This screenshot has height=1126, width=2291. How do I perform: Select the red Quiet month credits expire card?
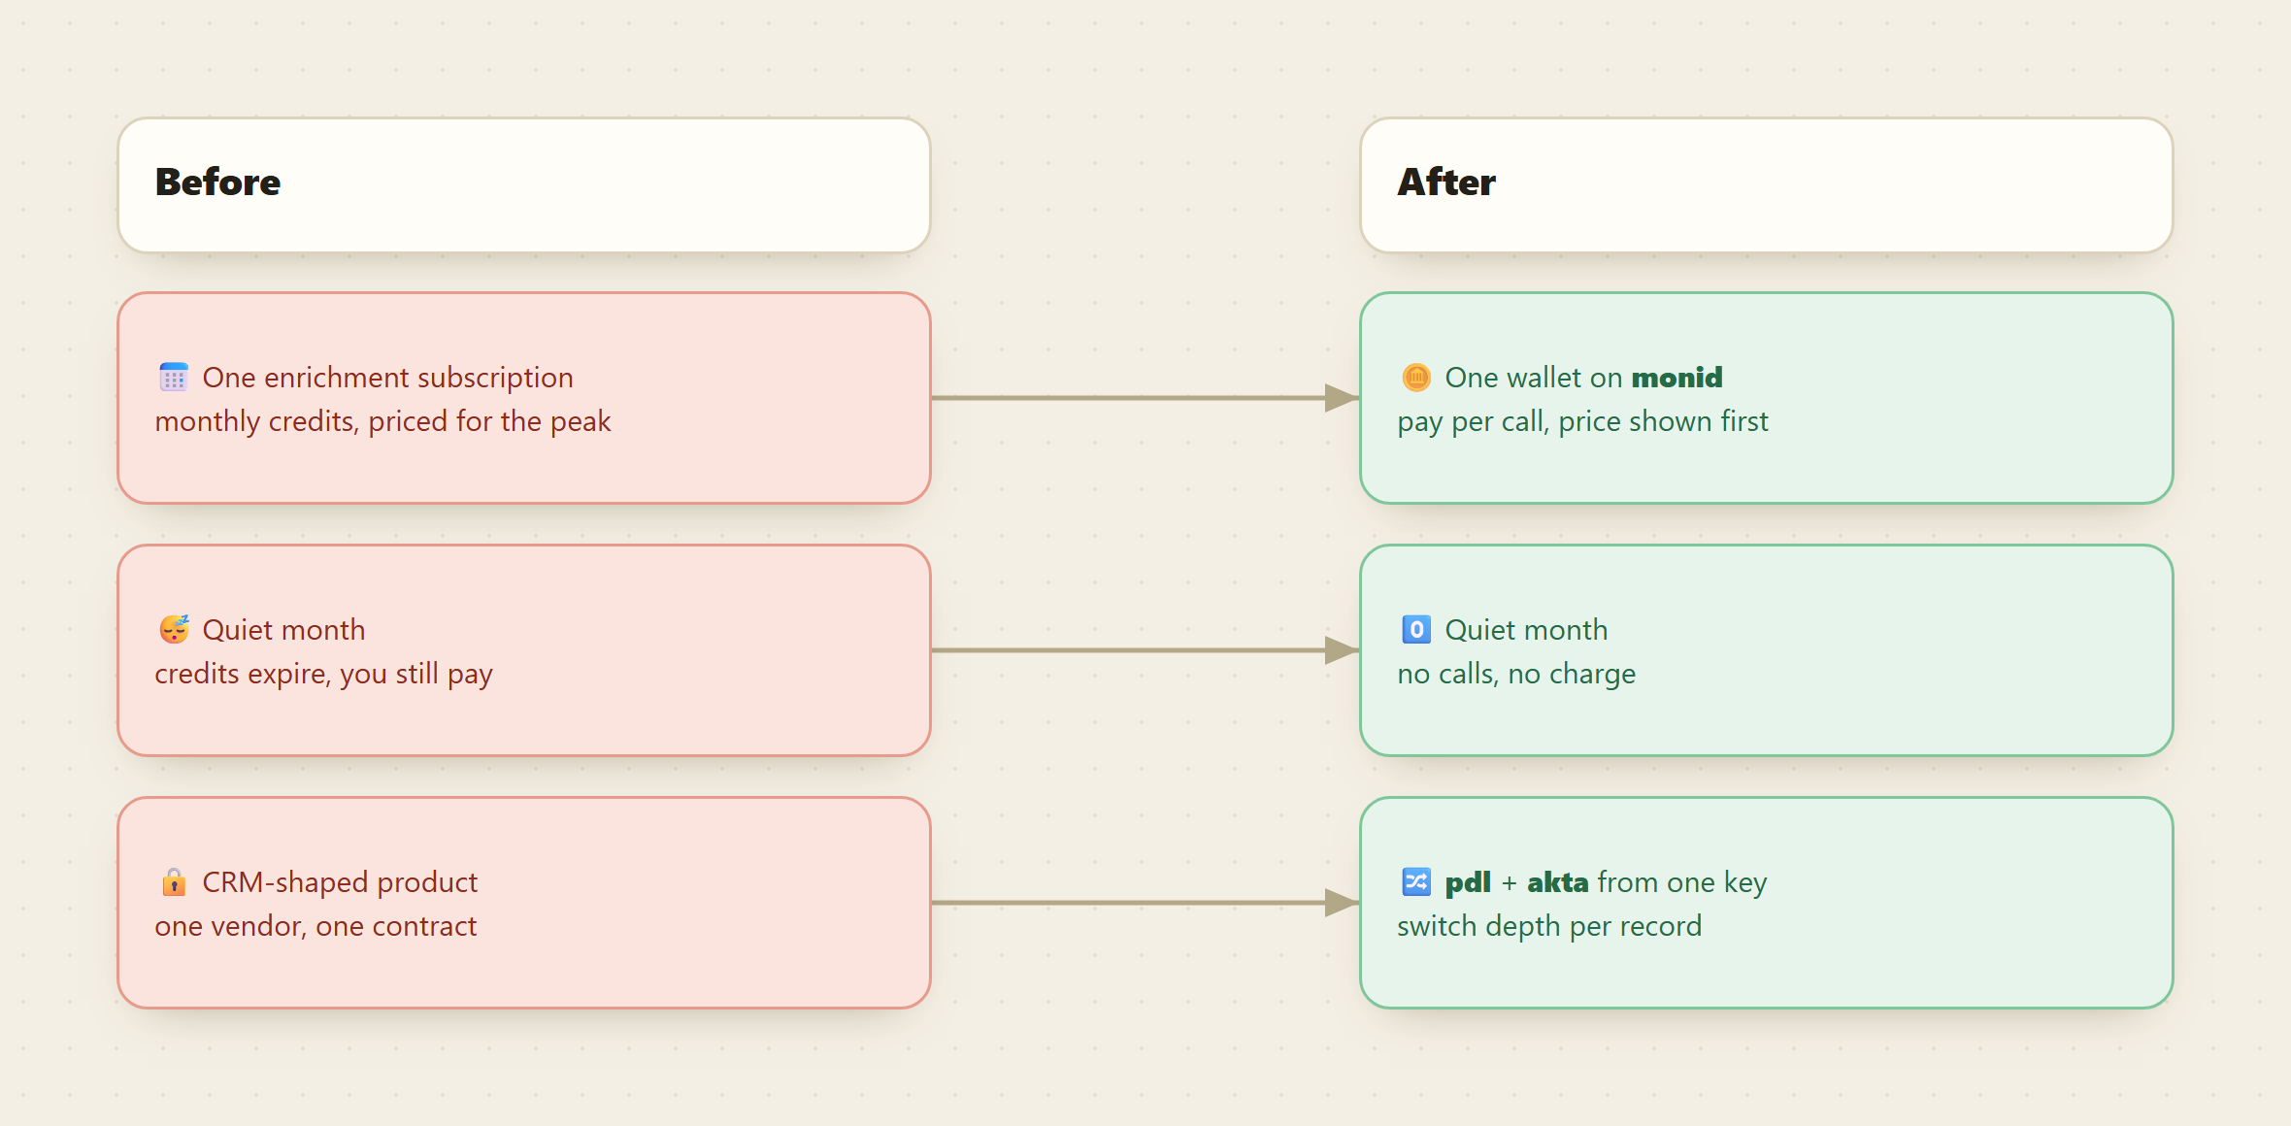click(524, 650)
